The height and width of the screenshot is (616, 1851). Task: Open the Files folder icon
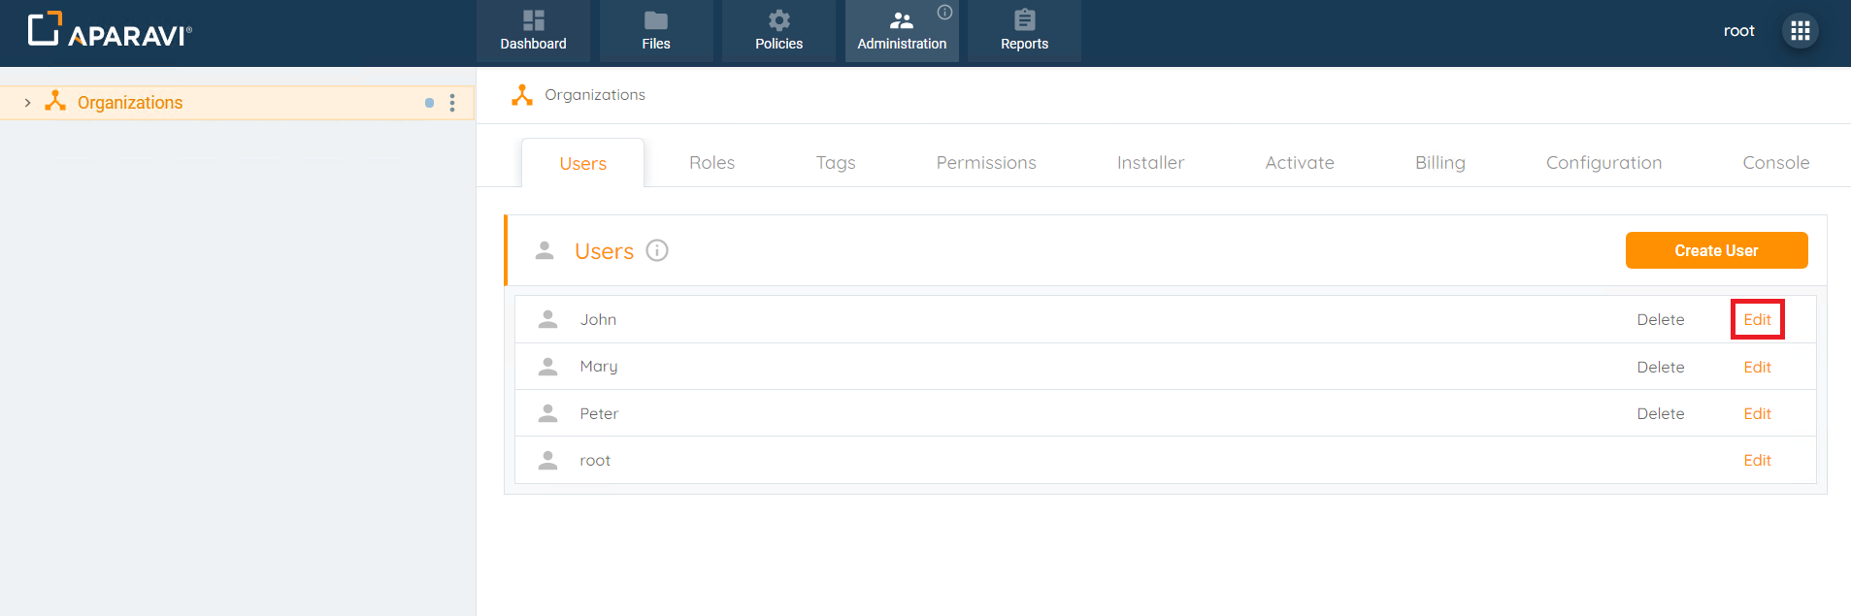click(x=655, y=20)
